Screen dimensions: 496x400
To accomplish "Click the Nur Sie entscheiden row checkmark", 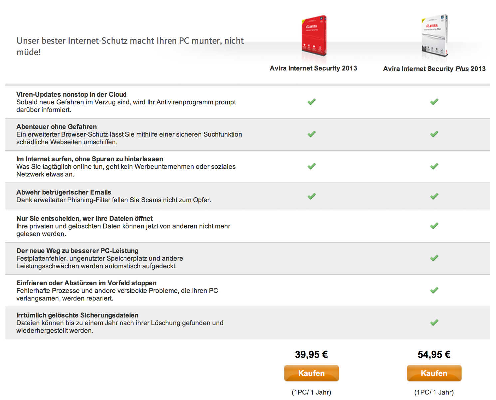I will (434, 226).
